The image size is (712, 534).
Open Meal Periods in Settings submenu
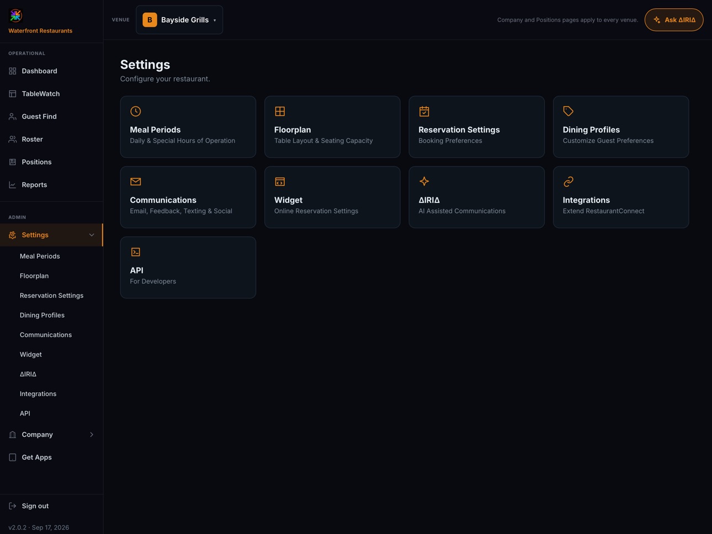point(40,256)
